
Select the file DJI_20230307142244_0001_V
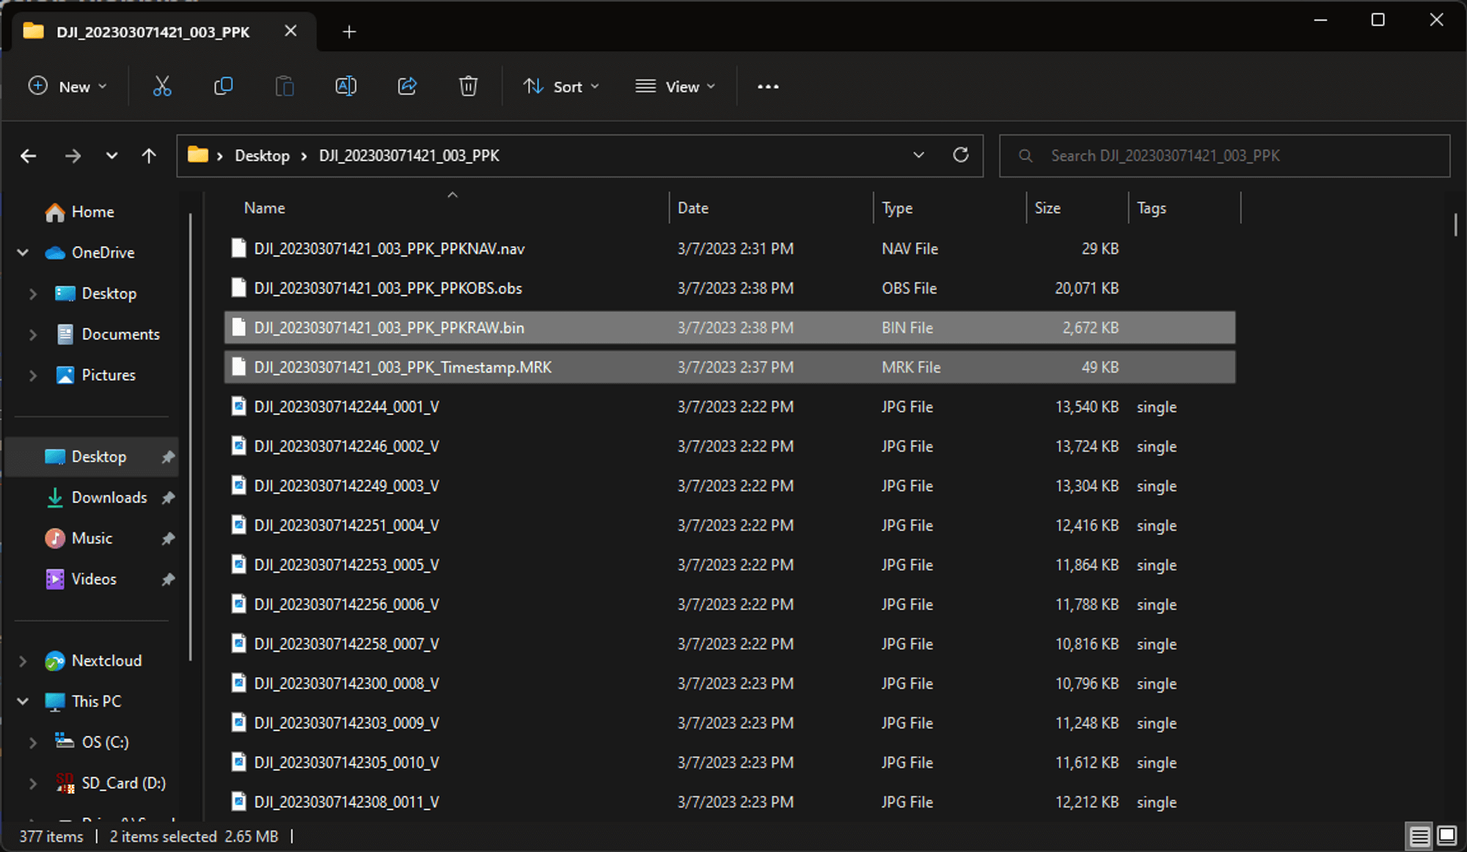346,406
